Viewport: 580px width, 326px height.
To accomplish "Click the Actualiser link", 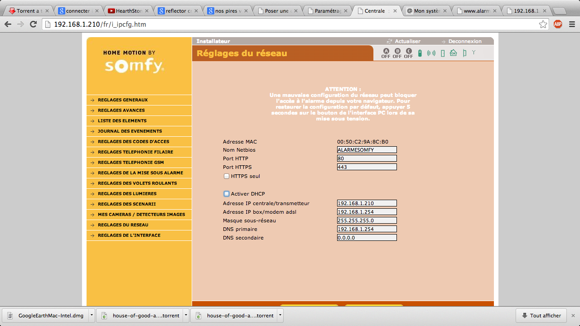I will click(407, 41).
